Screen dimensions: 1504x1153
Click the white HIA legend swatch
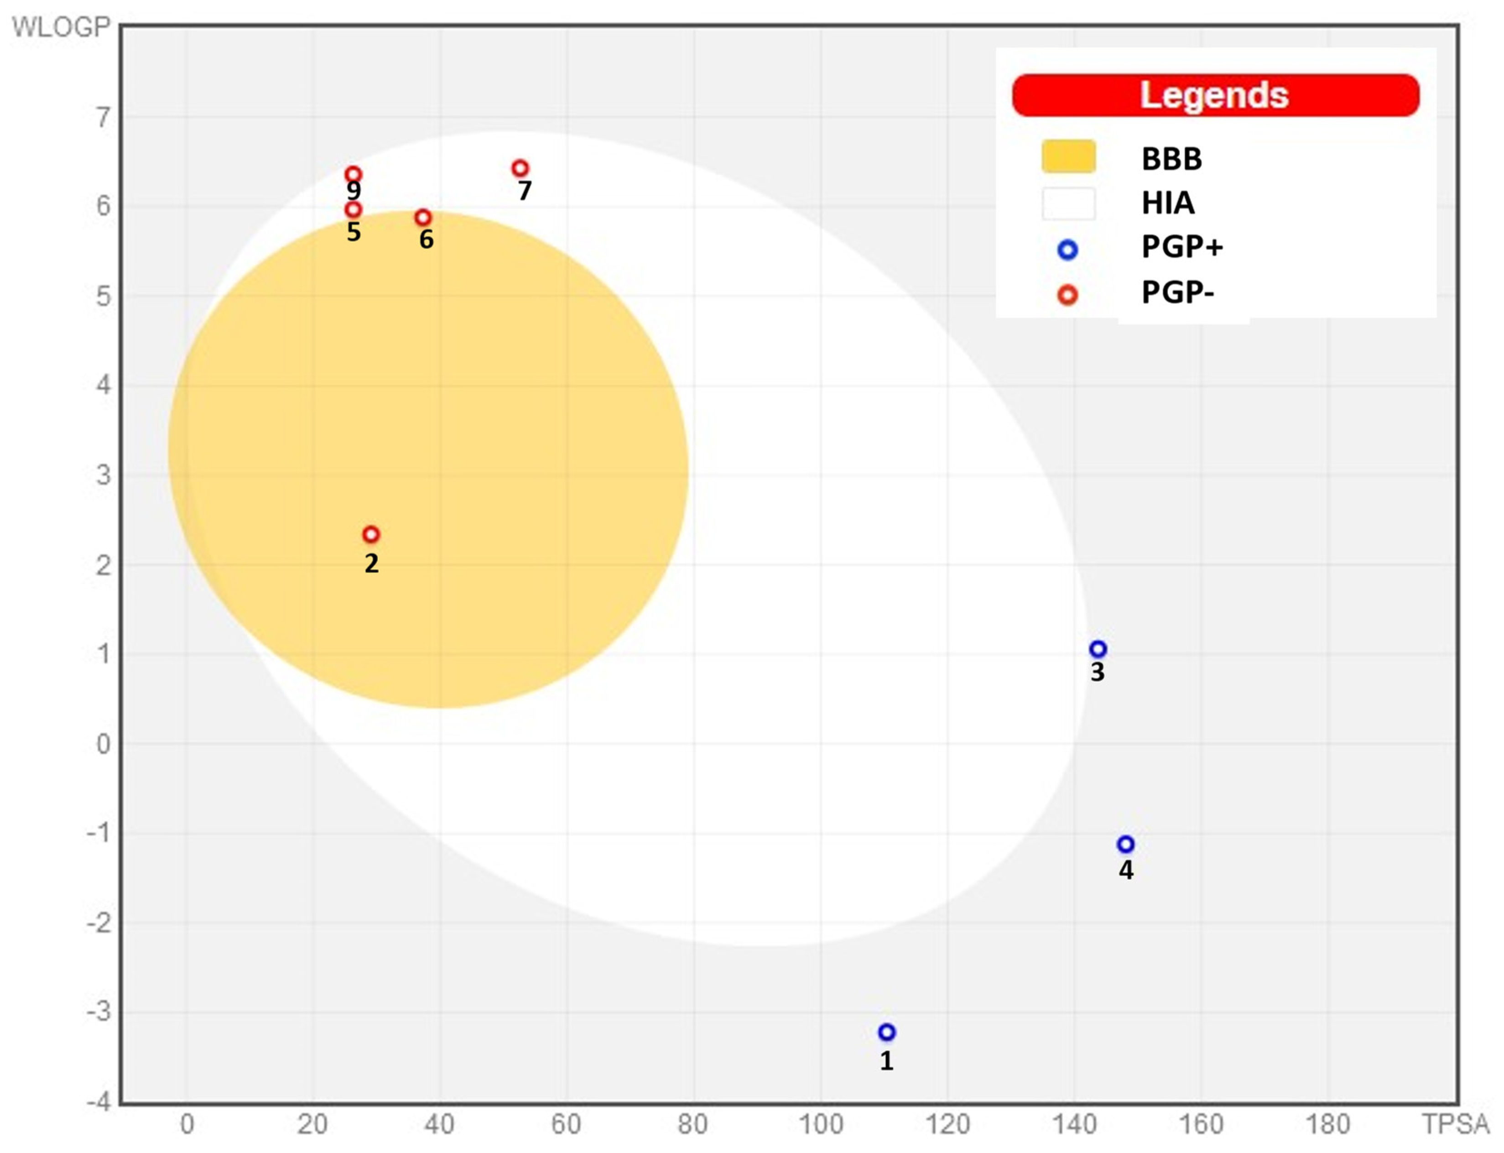click(1068, 204)
